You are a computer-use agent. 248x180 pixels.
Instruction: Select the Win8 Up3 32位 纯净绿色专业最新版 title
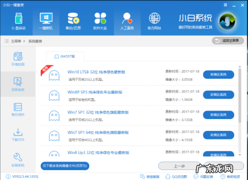tap(98, 153)
